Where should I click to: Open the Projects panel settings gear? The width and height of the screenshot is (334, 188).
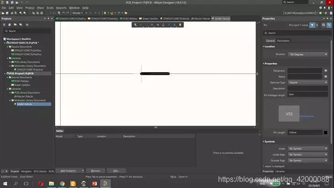click(28, 25)
